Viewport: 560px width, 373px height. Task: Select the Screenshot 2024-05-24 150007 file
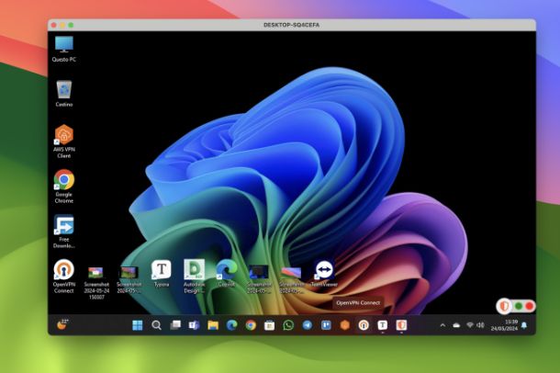[96, 283]
